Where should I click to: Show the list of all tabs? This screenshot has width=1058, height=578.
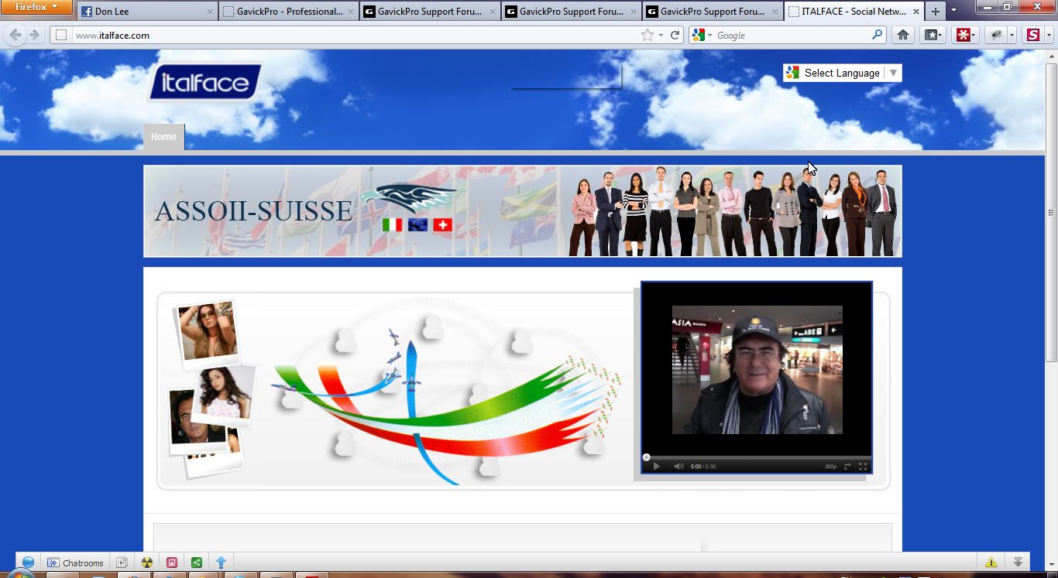953,11
